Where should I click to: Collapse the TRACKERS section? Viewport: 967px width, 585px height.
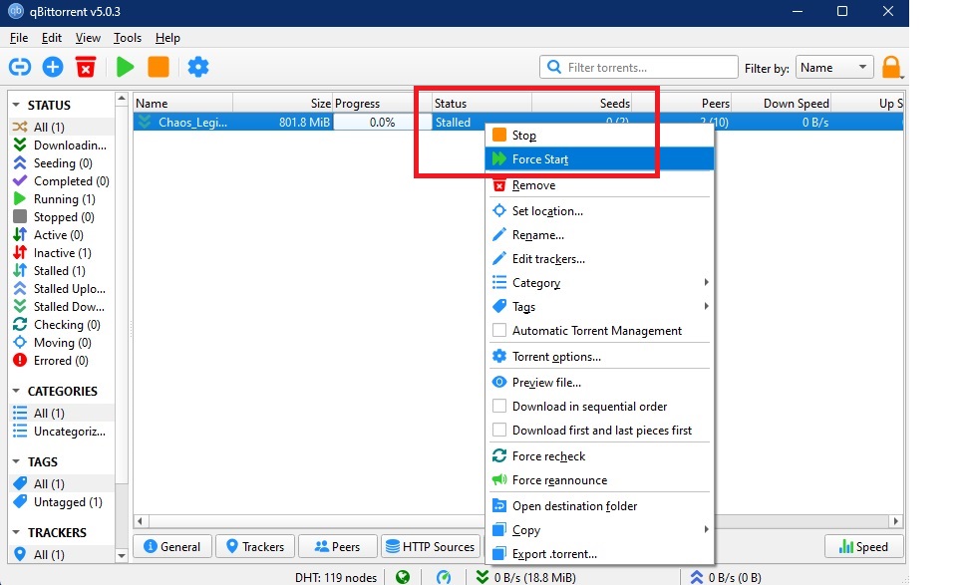click(16, 532)
